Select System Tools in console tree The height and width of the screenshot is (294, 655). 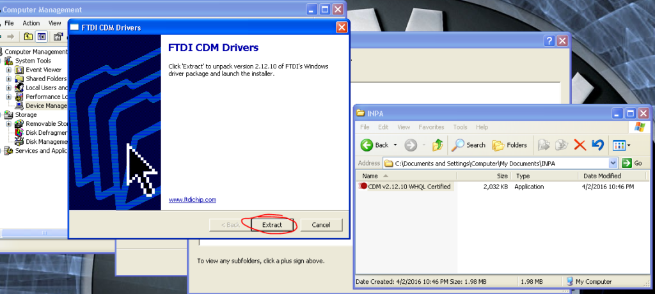(x=33, y=61)
